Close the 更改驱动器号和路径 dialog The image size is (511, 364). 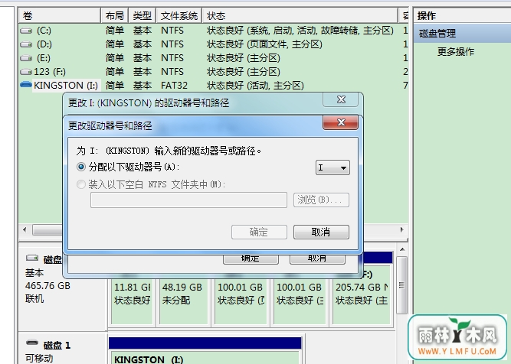click(341, 122)
